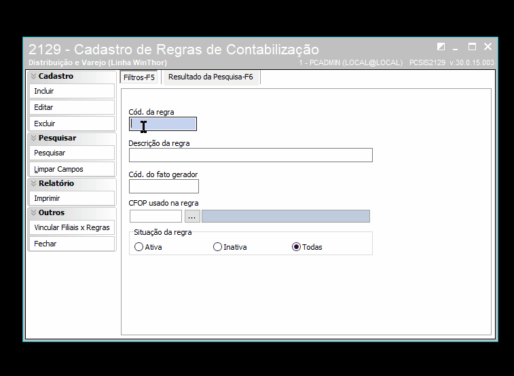Close form with Fechar button
The height and width of the screenshot is (376, 514).
click(72, 244)
